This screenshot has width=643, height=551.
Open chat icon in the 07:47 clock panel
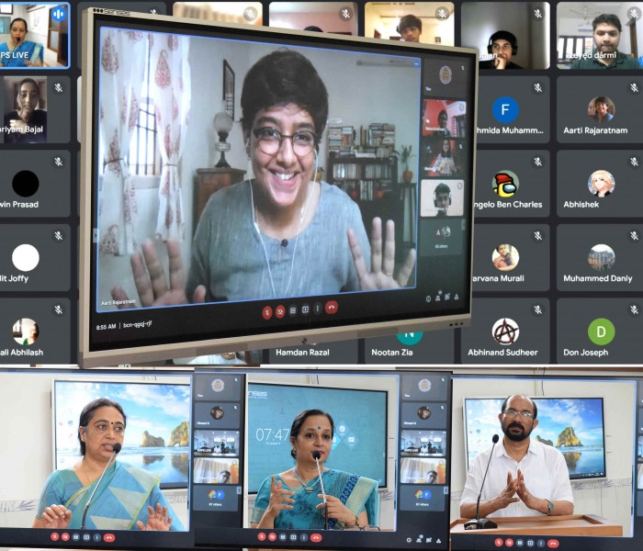click(429, 541)
